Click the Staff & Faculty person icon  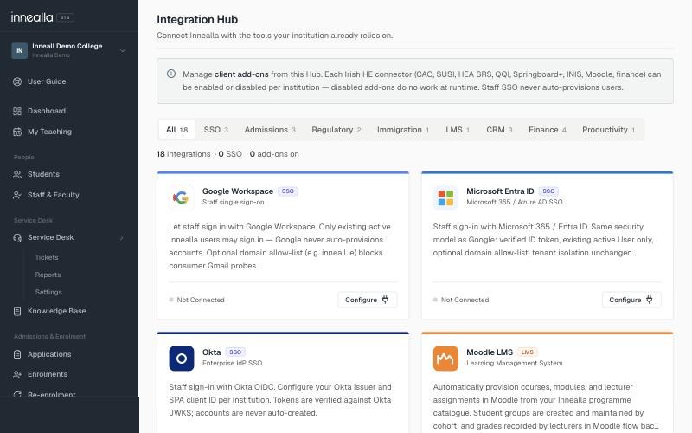(17, 195)
